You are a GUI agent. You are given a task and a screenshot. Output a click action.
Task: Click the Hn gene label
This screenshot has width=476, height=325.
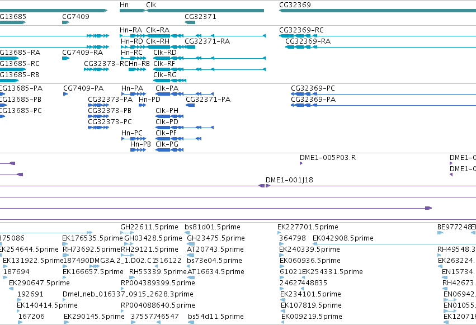(x=124, y=5)
